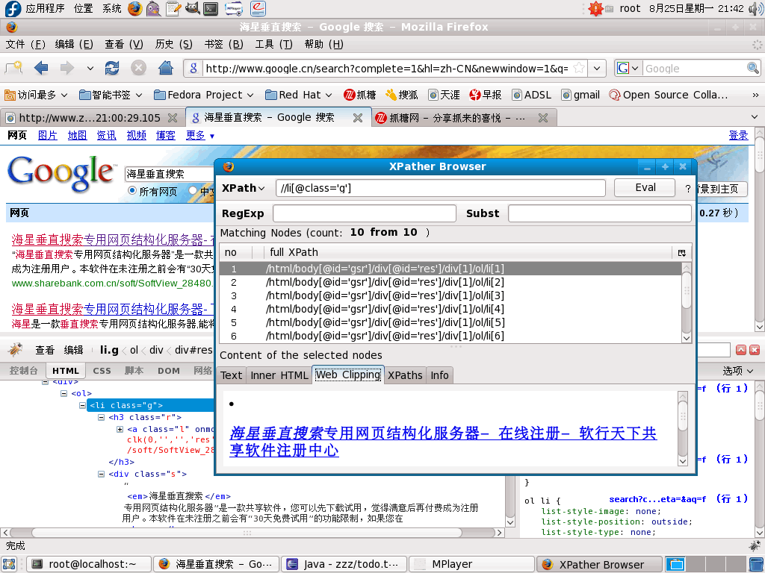Go back to the previous page
Image resolution: width=765 pixels, height=573 pixels.
[x=41, y=68]
